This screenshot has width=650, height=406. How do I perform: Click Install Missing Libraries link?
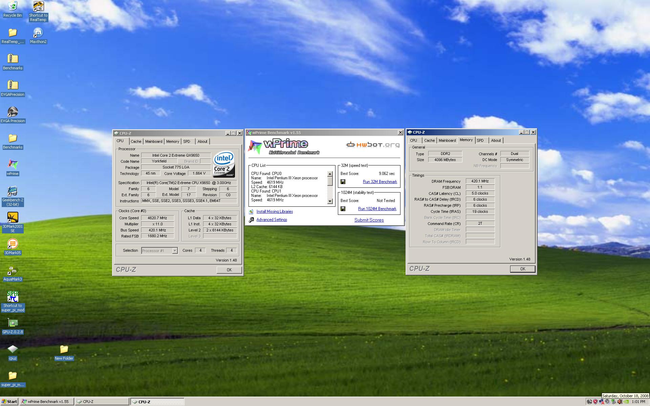click(x=275, y=211)
